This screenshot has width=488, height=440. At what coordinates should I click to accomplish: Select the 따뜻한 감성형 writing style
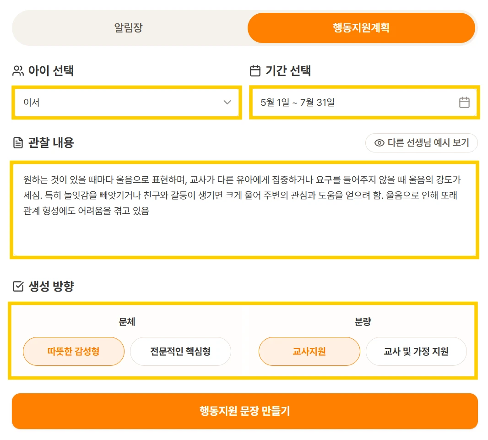[x=74, y=351]
